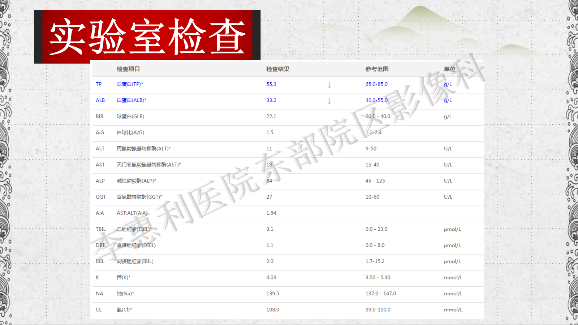Click the ALB result value 33.2
This screenshot has width=578, height=325.
(271, 100)
